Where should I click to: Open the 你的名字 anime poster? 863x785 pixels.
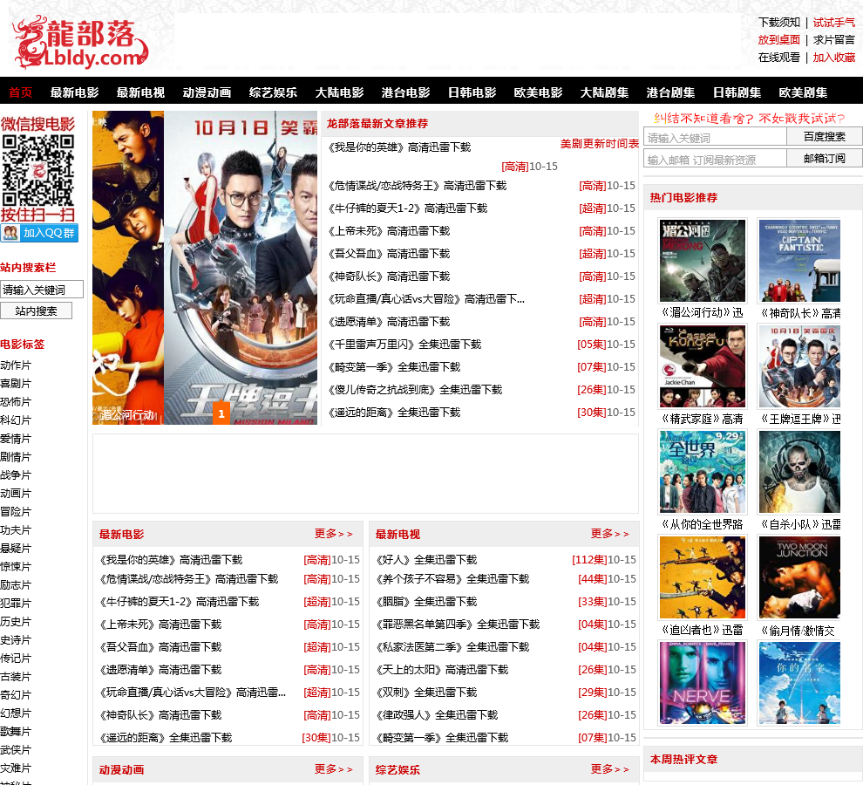[x=799, y=683]
